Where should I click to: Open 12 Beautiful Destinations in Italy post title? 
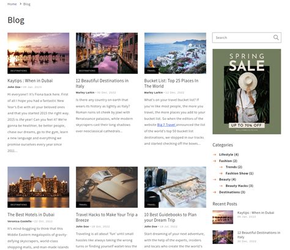click(x=102, y=83)
